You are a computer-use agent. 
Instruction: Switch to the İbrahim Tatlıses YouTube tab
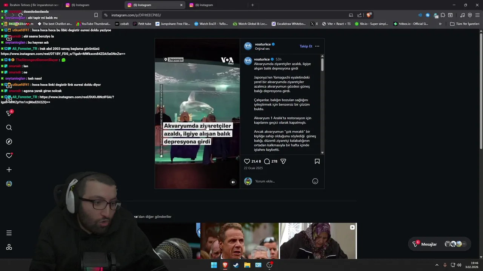[x=32, y=5]
